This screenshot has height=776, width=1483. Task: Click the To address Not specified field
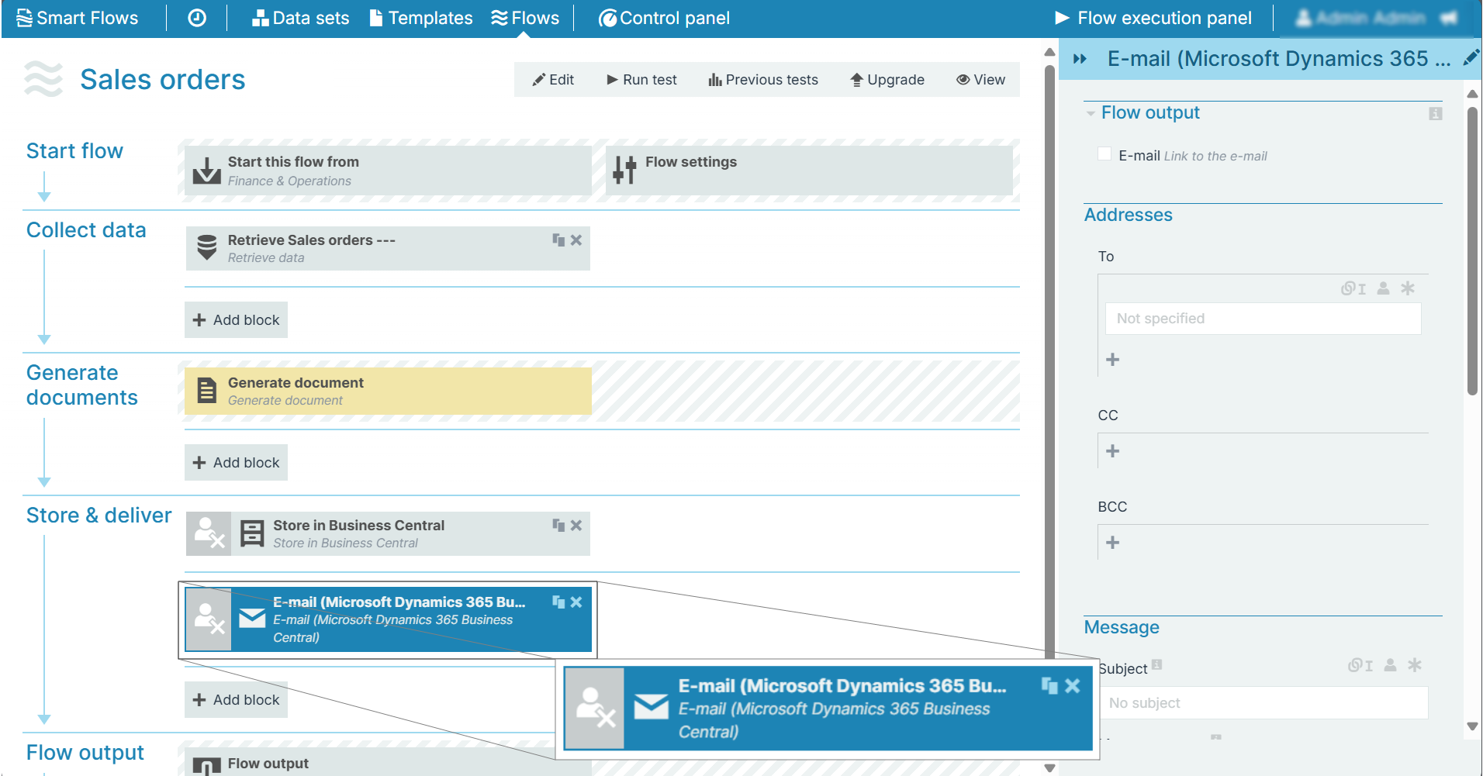[1263, 319]
